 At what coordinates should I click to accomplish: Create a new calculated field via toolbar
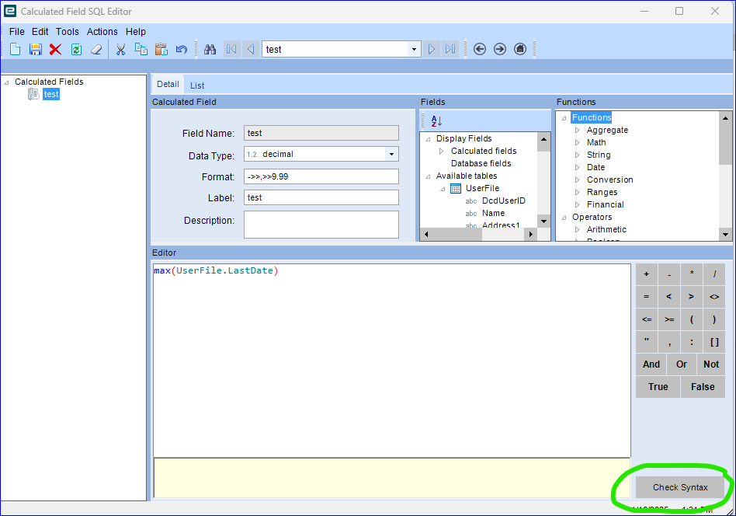(x=15, y=49)
